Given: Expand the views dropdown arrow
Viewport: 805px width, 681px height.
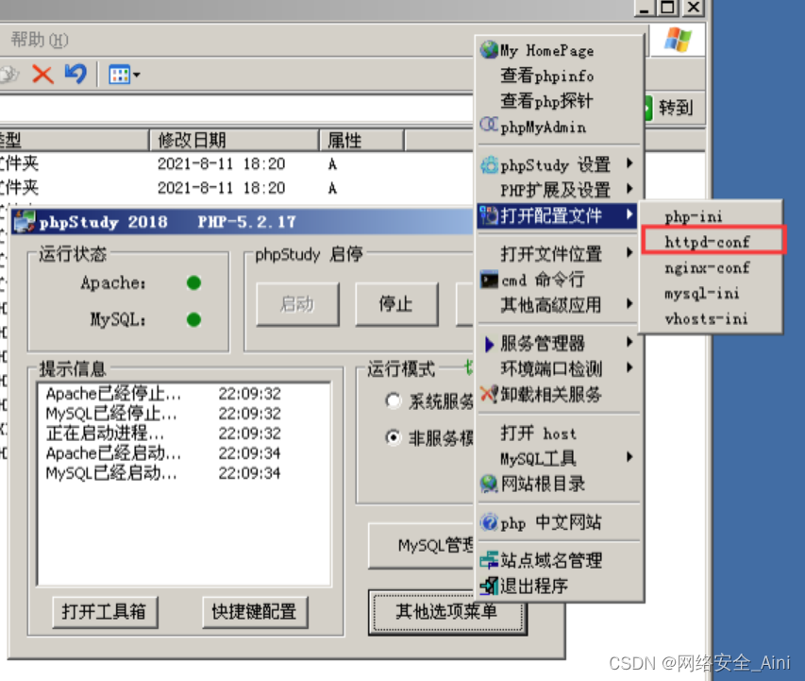Looking at the screenshot, I should [x=137, y=75].
